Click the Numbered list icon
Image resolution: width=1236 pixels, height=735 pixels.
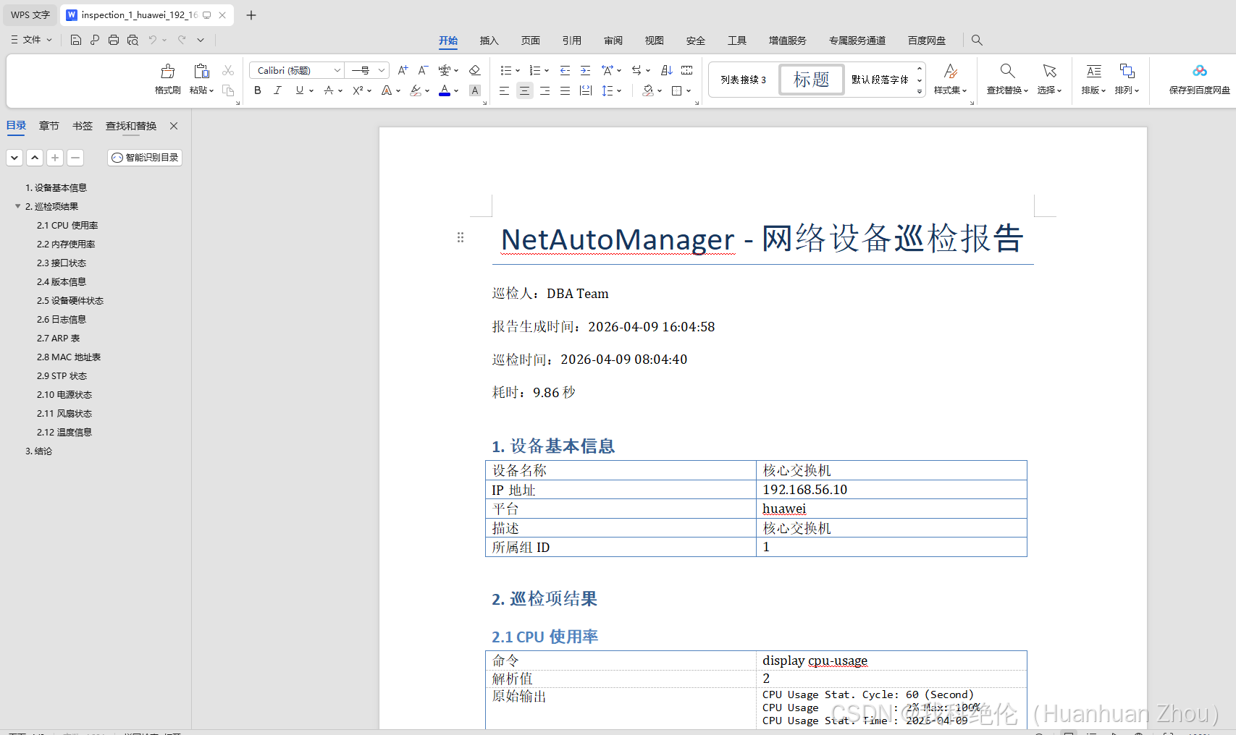(535, 70)
